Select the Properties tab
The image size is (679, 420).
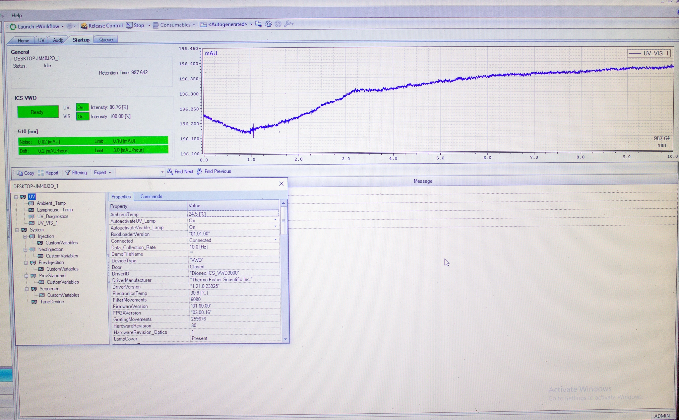pyautogui.click(x=121, y=197)
